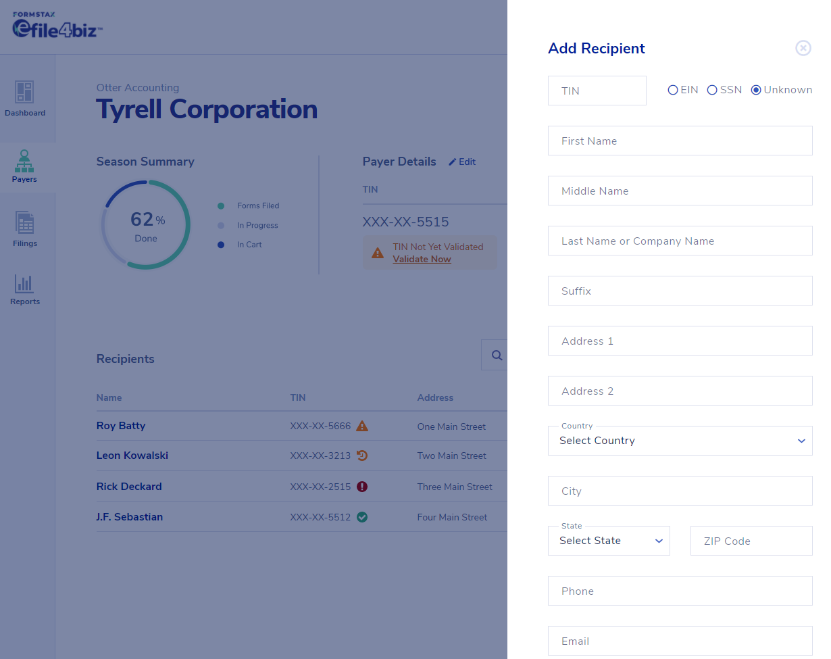This screenshot has height=659, width=831.
Task: Click error icon beside Rick Deckard TIN
Action: coord(362,487)
